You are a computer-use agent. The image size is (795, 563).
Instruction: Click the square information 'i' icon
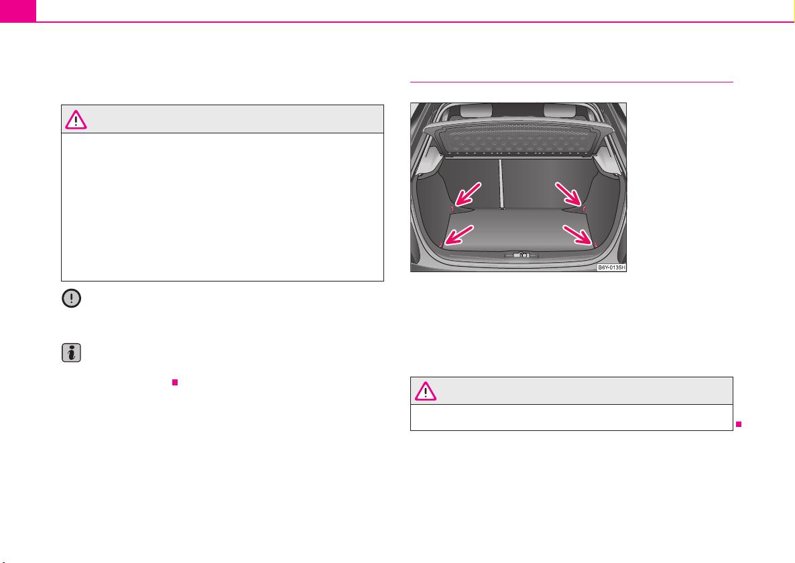pyautogui.click(x=72, y=352)
